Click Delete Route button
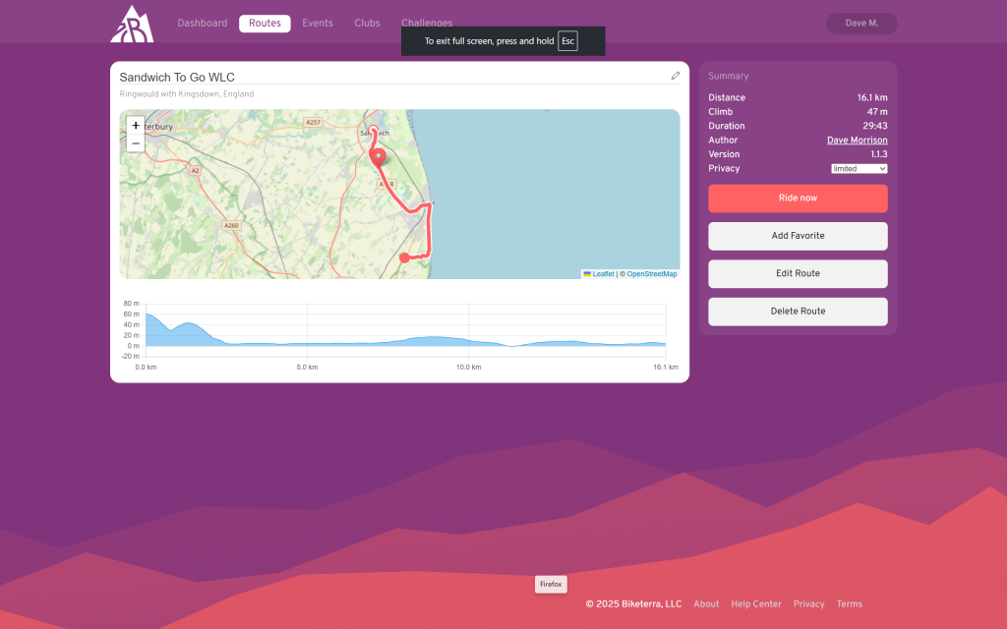Viewport: 1007px width, 629px height. (798, 312)
